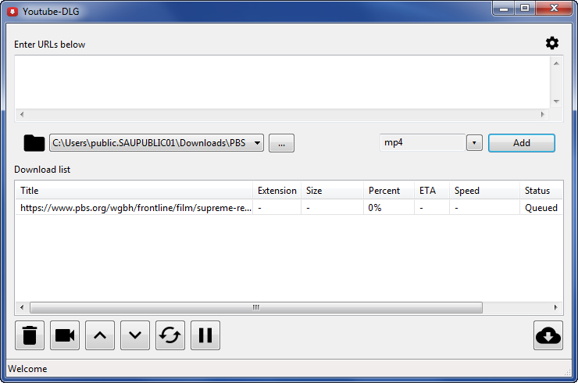Click URL box scroll down arrow

click(556, 101)
